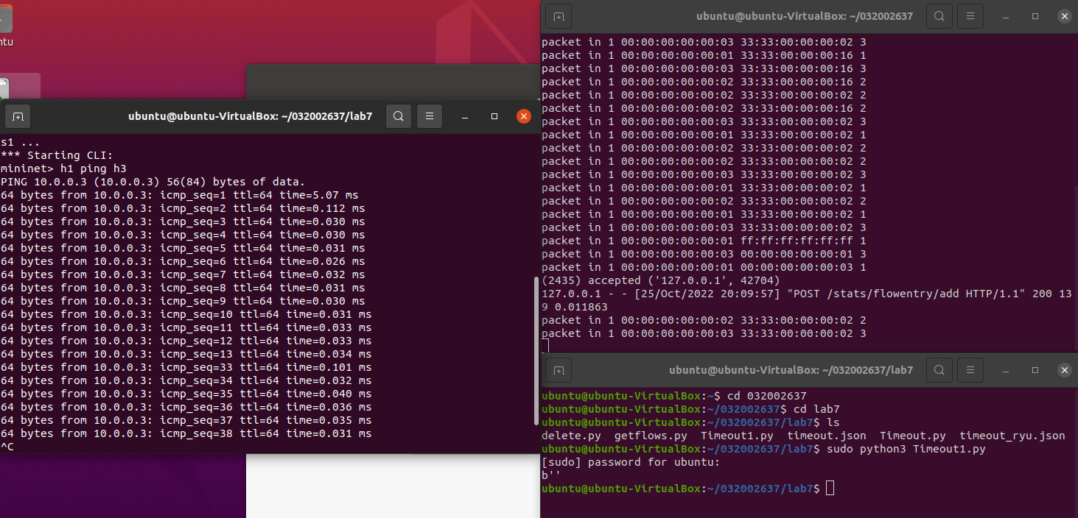The width and height of the screenshot is (1078, 518).
Task: Click '*** Starting CLI:' line in mininet terminal
Action: [57, 155]
